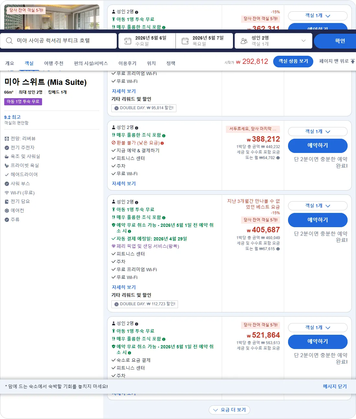Screen dimensions: 356x419
Task: Switch to the 정책 tab
Action: point(171,63)
